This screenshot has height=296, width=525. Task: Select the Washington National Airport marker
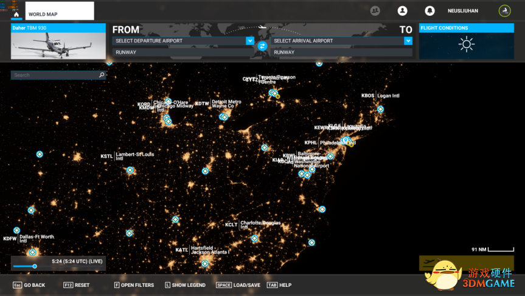[307, 175]
